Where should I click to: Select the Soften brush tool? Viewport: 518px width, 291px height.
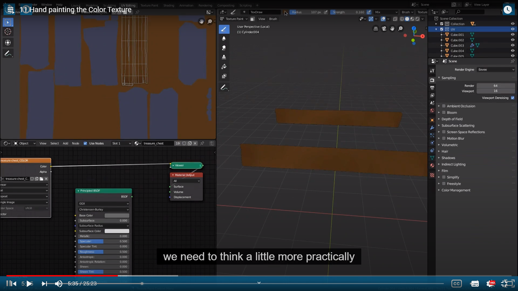tap(224, 38)
